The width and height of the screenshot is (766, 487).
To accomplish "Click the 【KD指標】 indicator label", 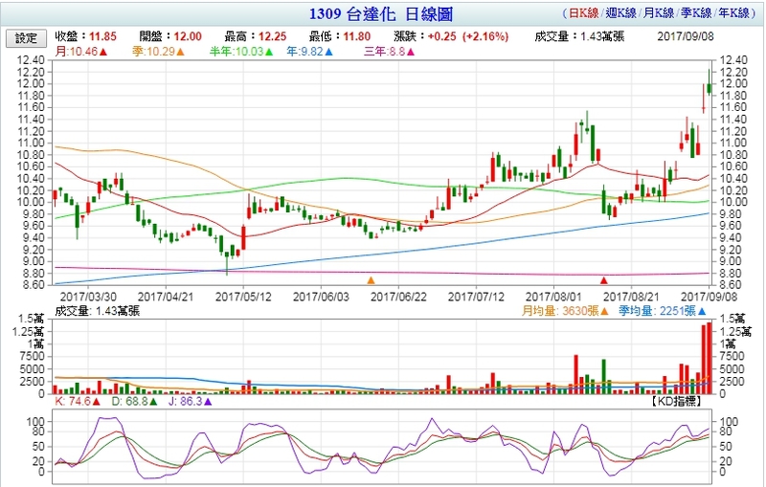I will pyautogui.click(x=677, y=401).
